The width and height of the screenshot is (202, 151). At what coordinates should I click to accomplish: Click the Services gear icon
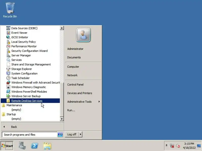click(x=8, y=60)
